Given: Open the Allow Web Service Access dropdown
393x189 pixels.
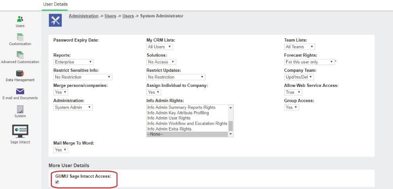Looking at the screenshot, I should point(293,92).
